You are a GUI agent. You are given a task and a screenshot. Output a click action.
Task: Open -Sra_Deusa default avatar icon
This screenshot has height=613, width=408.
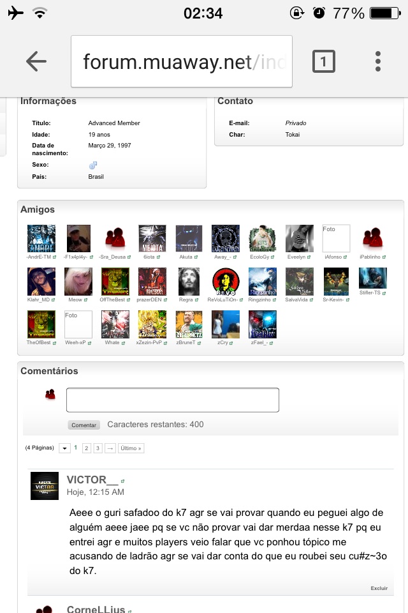(115, 238)
